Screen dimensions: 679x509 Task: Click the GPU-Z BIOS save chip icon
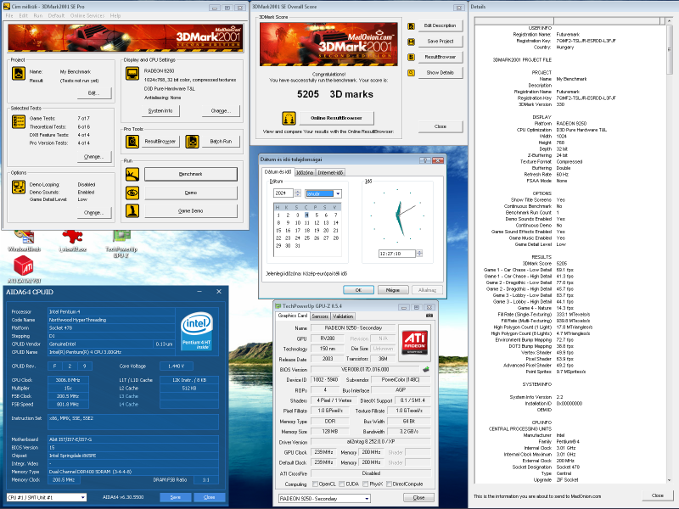pos(426,369)
